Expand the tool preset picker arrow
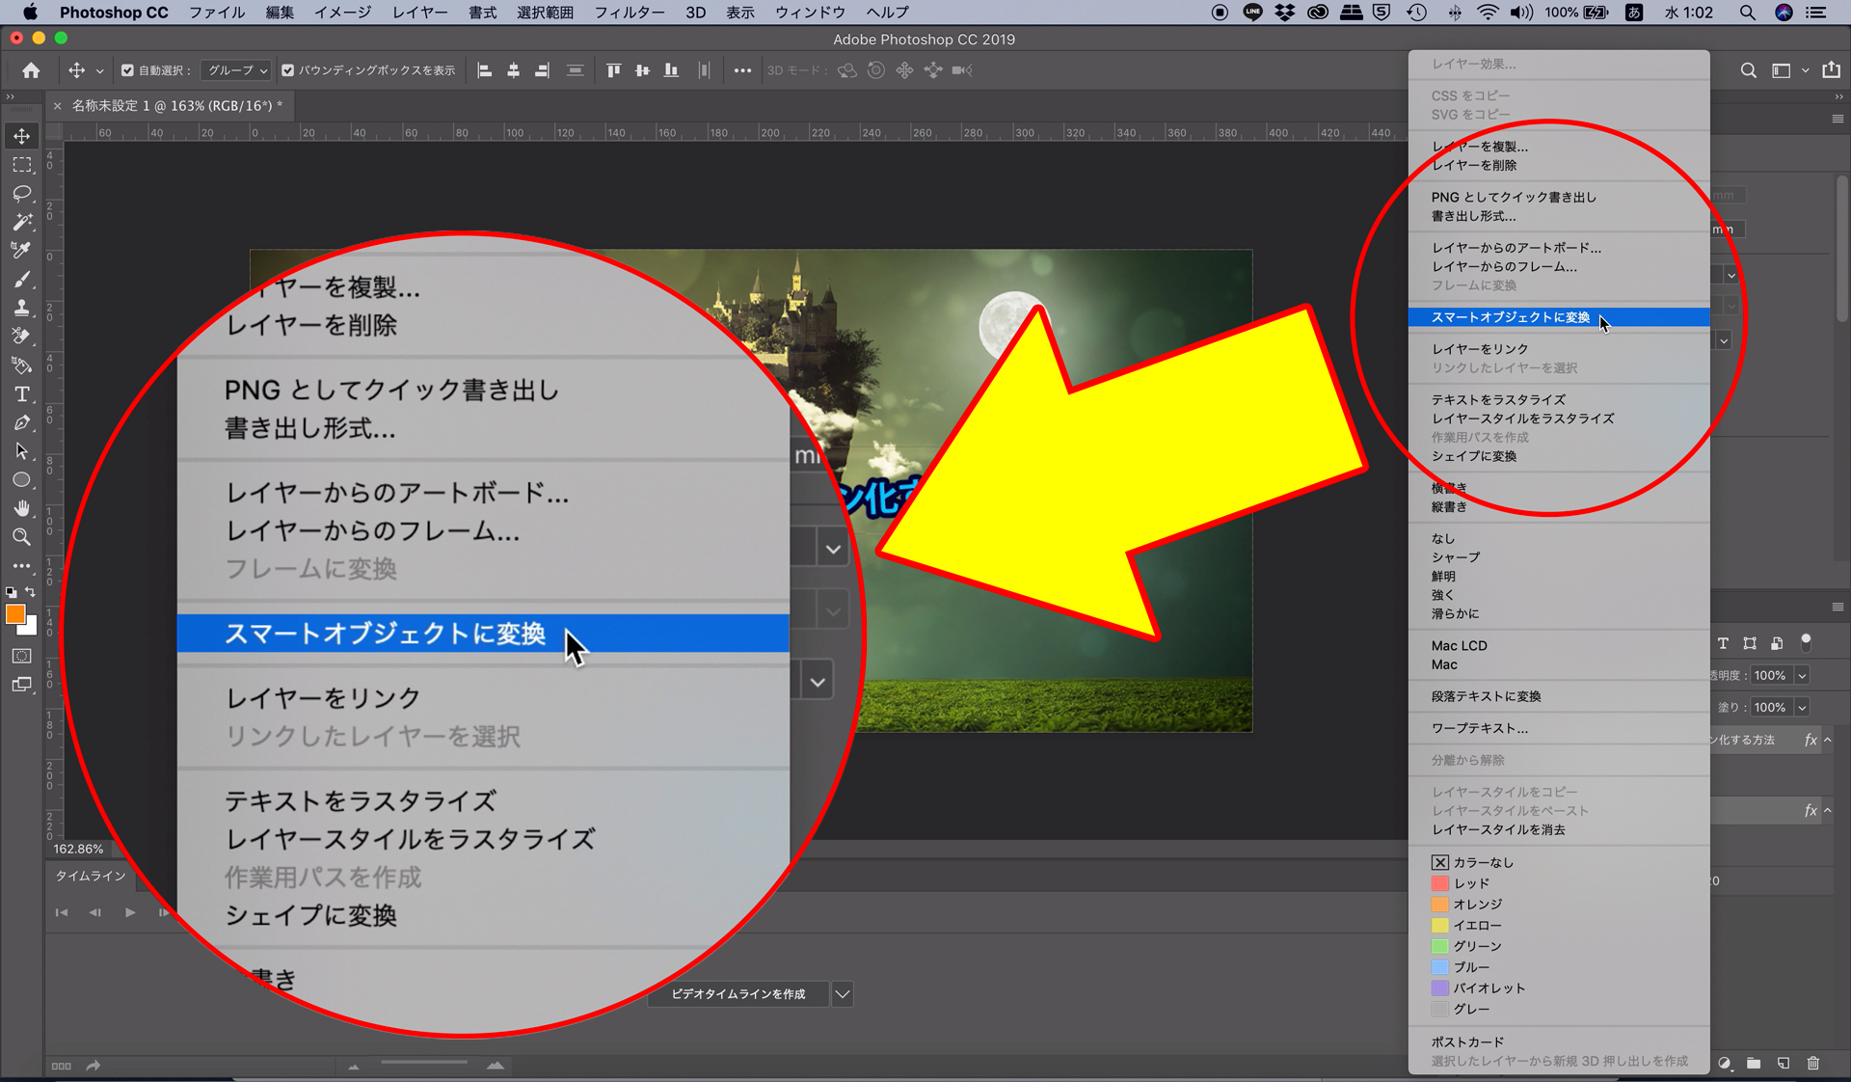The width and height of the screenshot is (1851, 1082). tap(99, 70)
